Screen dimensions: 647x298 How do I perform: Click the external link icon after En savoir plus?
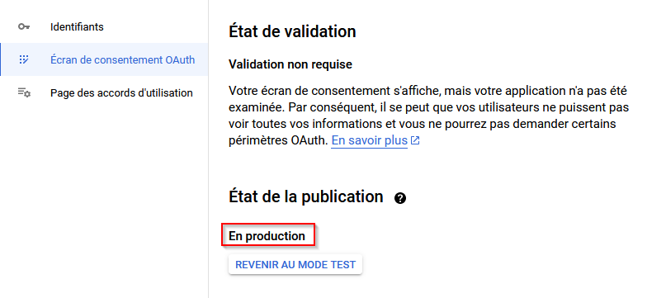(x=415, y=140)
